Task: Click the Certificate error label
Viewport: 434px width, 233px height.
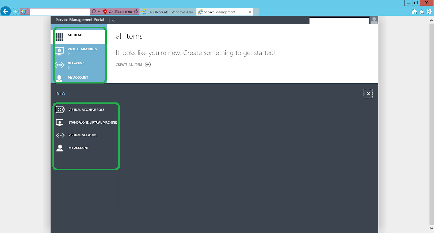Action: click(x=120, y=12)
